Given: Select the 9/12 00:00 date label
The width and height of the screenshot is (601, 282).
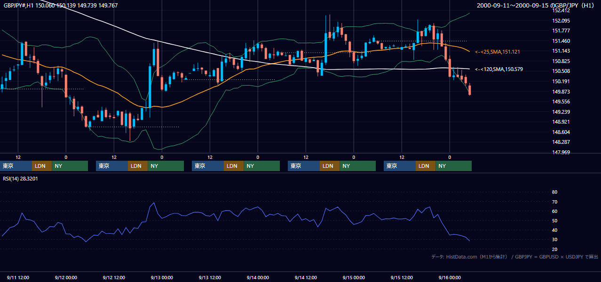Looking at the screenshot, I should tap(66, 277).
